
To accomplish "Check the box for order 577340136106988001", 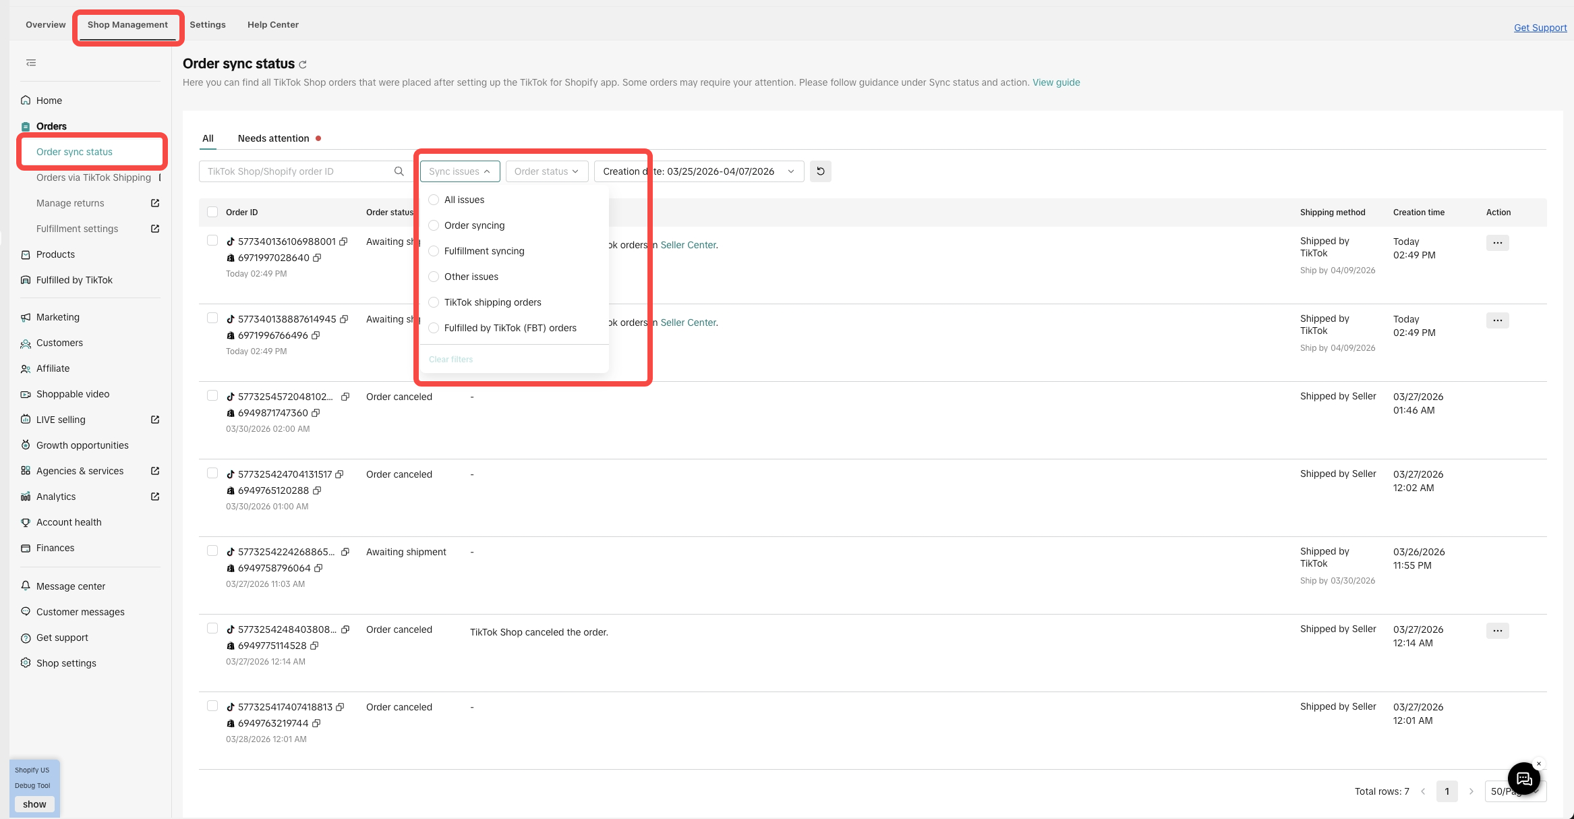I will click(212, 240).
